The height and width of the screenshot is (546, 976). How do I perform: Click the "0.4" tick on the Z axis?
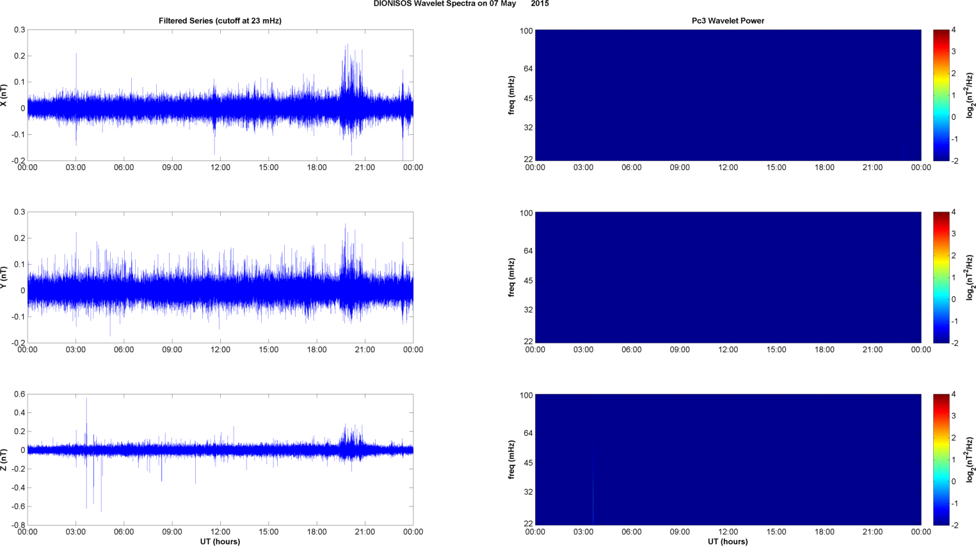pyautogui.click(x=19, y=413)
